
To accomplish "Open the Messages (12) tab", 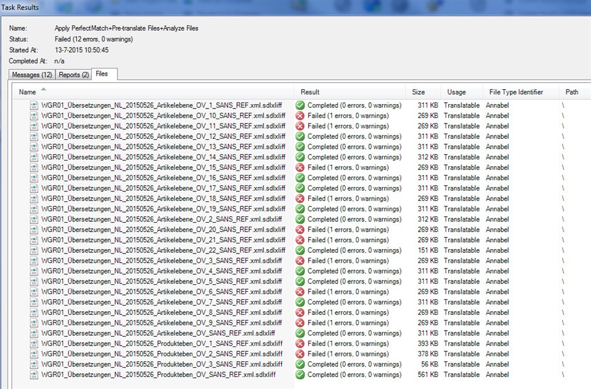I will 32,75.
